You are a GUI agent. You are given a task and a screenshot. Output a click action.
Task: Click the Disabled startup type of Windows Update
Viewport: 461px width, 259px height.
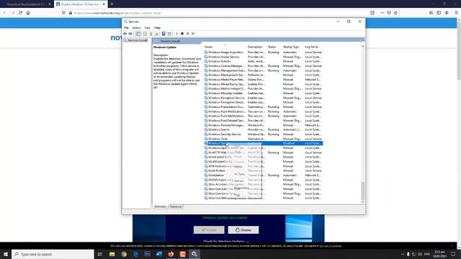click(288, 143)
